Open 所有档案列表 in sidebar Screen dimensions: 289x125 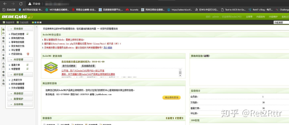18,38
